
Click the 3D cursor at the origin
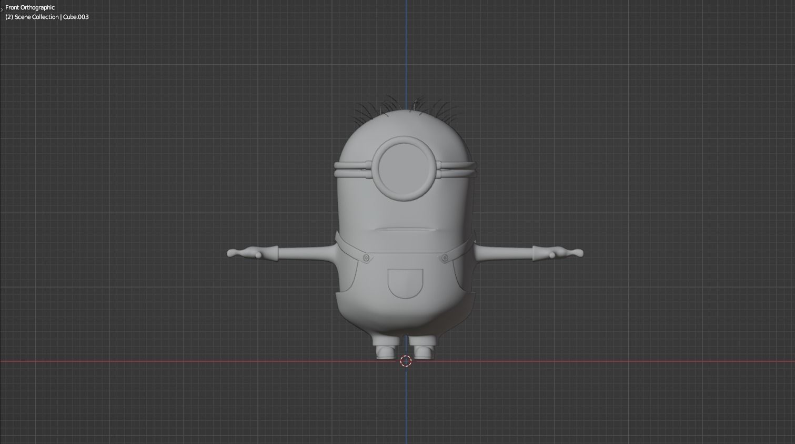click(406, 361)
